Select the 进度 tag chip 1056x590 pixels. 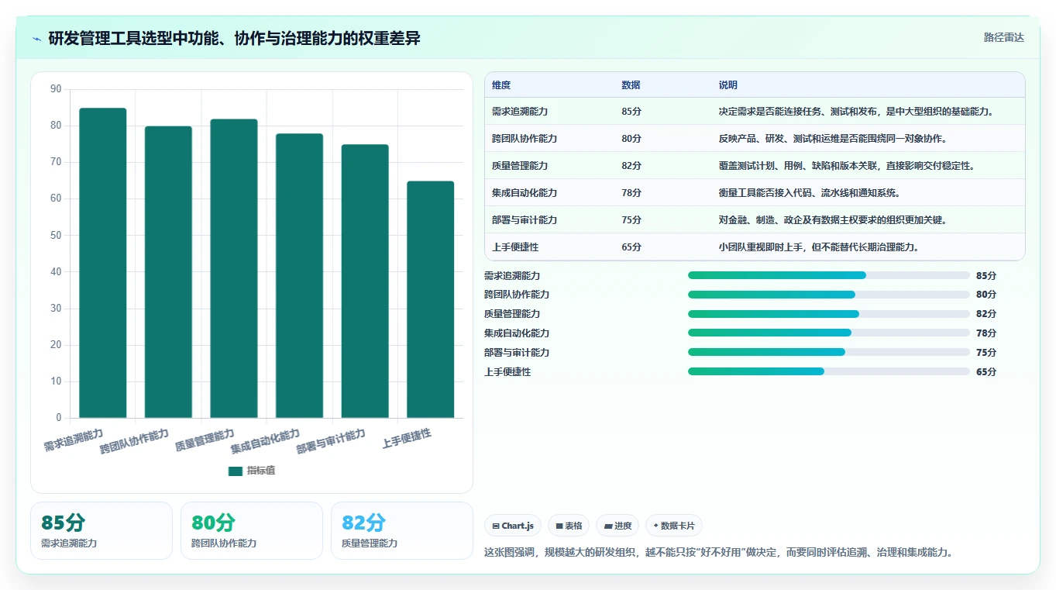[617, 526]
